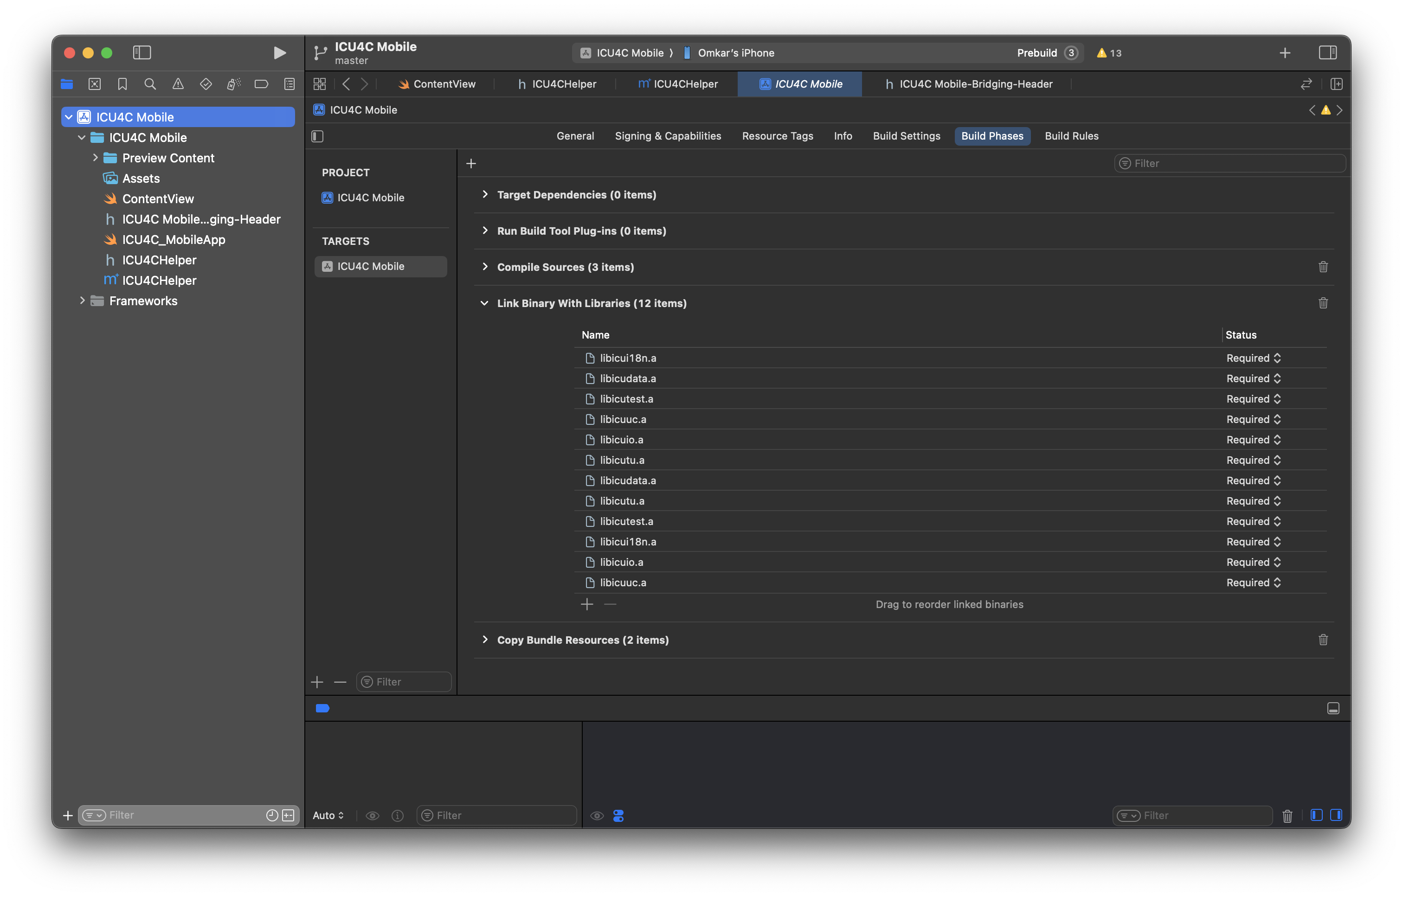Screen dimensions: 1403x897
Task: Open the Issue navigator warning icon
Action: [x=178, y=84]
